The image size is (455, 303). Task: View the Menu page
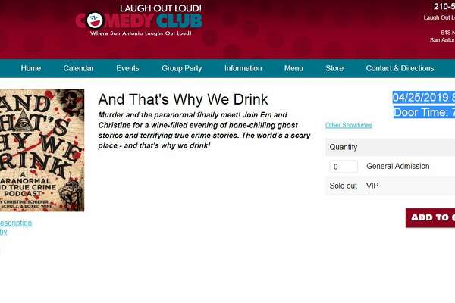(293, 68)
